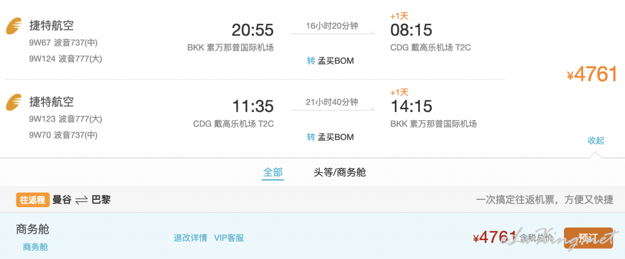The width and height of the screenshot is (625, 259).
Task: Select the orange 往返程 tag
Action: pos(33,200)
